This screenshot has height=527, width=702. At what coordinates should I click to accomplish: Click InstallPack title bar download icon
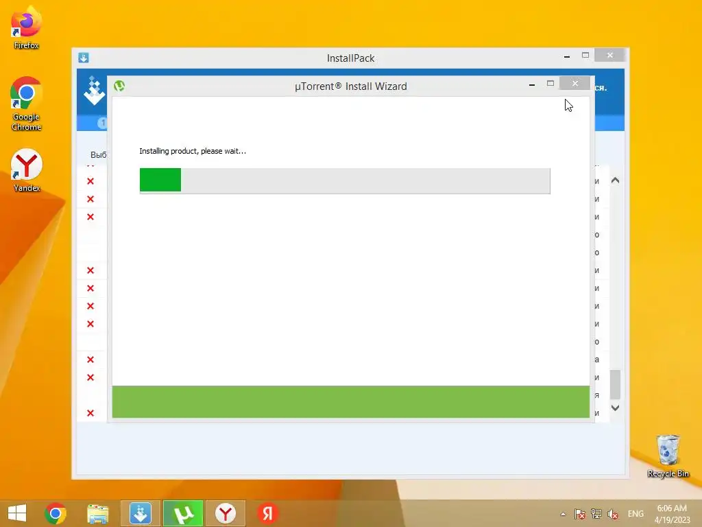(83, 58)
